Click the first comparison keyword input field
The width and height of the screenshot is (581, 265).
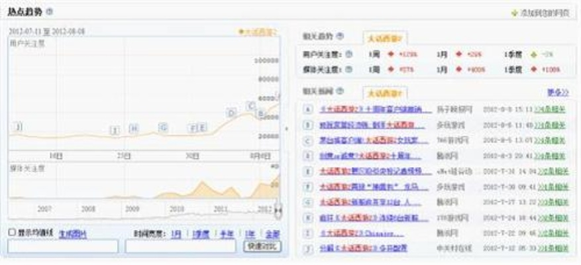pos(63,246)
